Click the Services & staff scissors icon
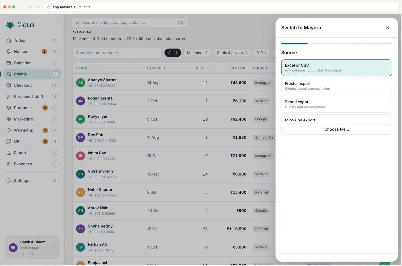Screen dimensions: 402x266 point(9,97)
